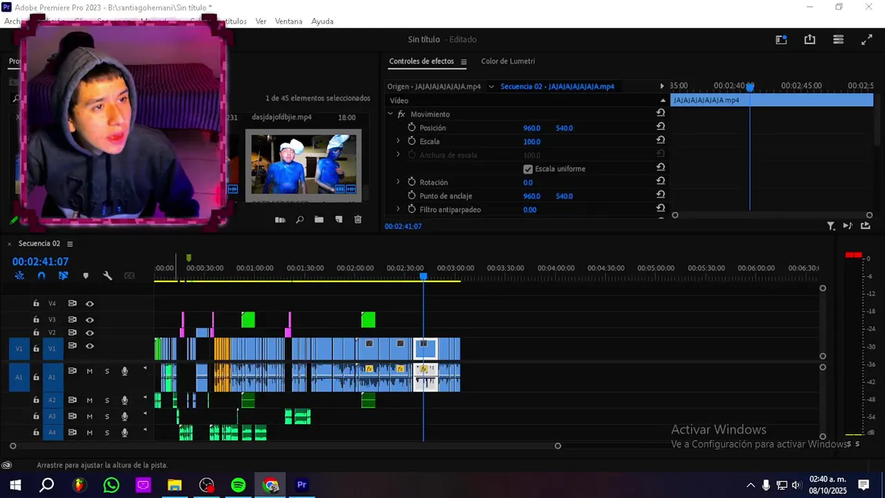Open File Explorer from the taskbar
885x498 pixels.
[174, 485]
